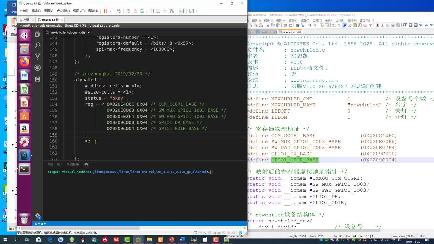The height and width of the screenshot is (244, 434).
Task: Enter VMware full screen mode
Action: coord(165,11)
